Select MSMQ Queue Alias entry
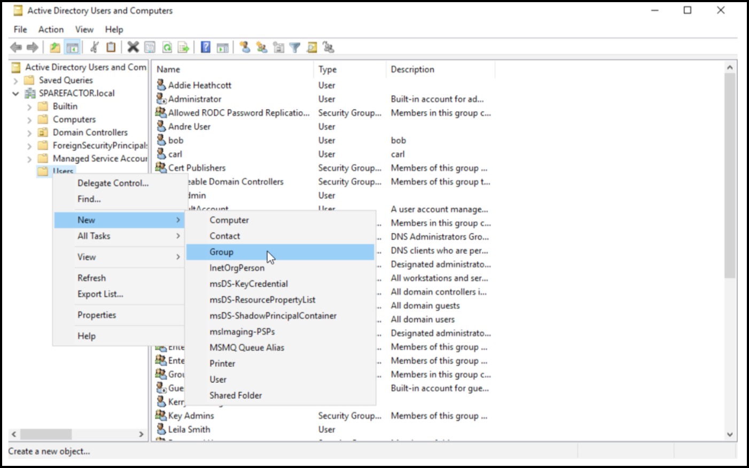 pos(280,347)
